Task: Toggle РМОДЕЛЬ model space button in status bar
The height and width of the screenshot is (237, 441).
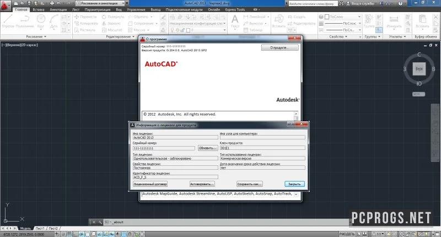Action: pos(347,234)
